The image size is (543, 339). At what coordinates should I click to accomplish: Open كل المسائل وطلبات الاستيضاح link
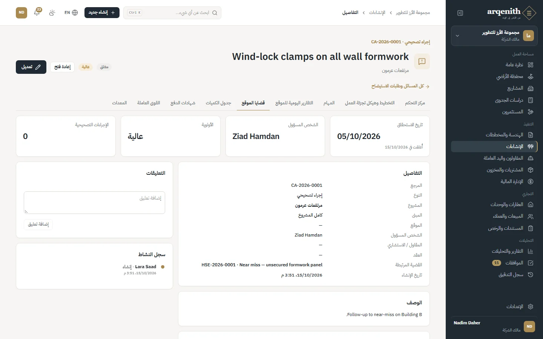click(400, 86)
